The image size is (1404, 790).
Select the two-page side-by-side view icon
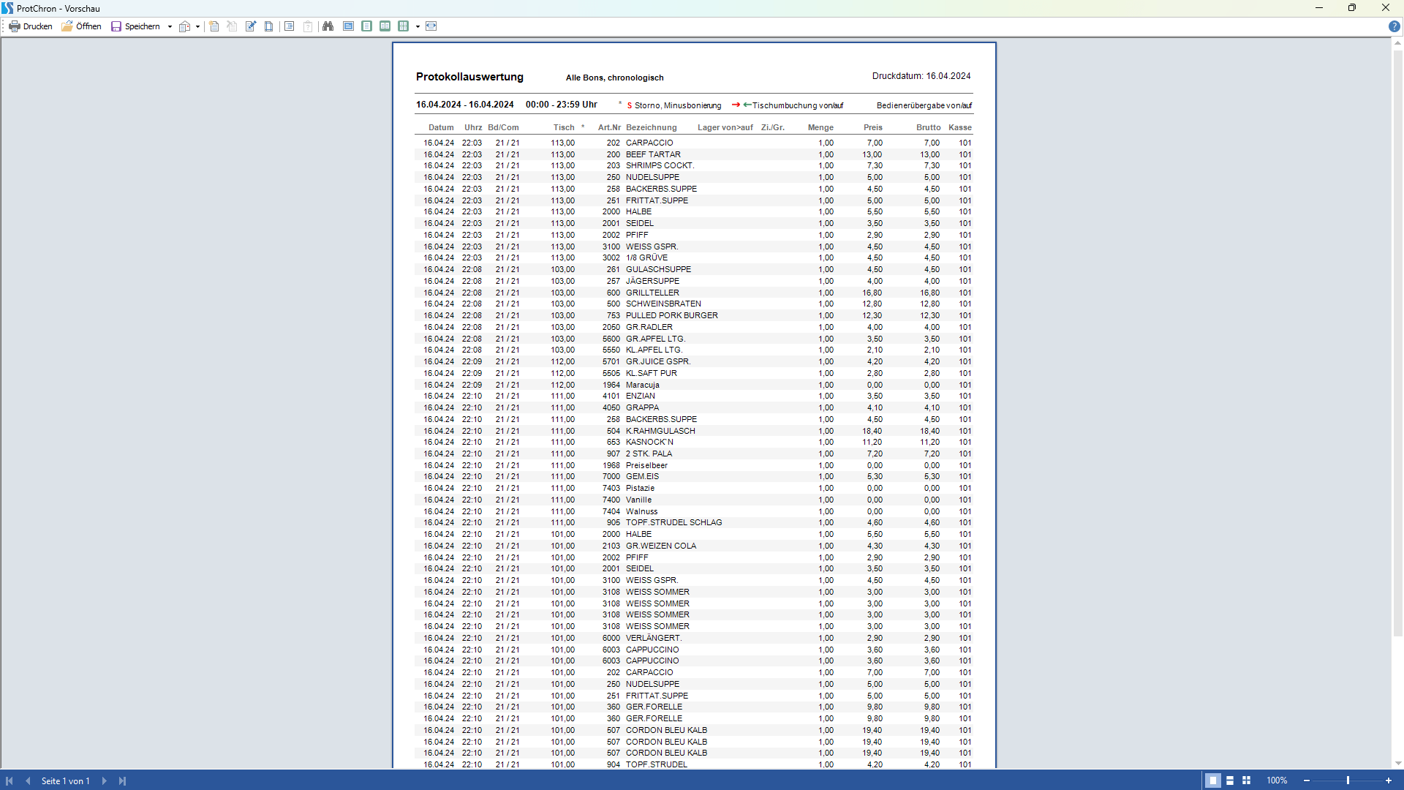pyautogui.click(x=385, y=26)
